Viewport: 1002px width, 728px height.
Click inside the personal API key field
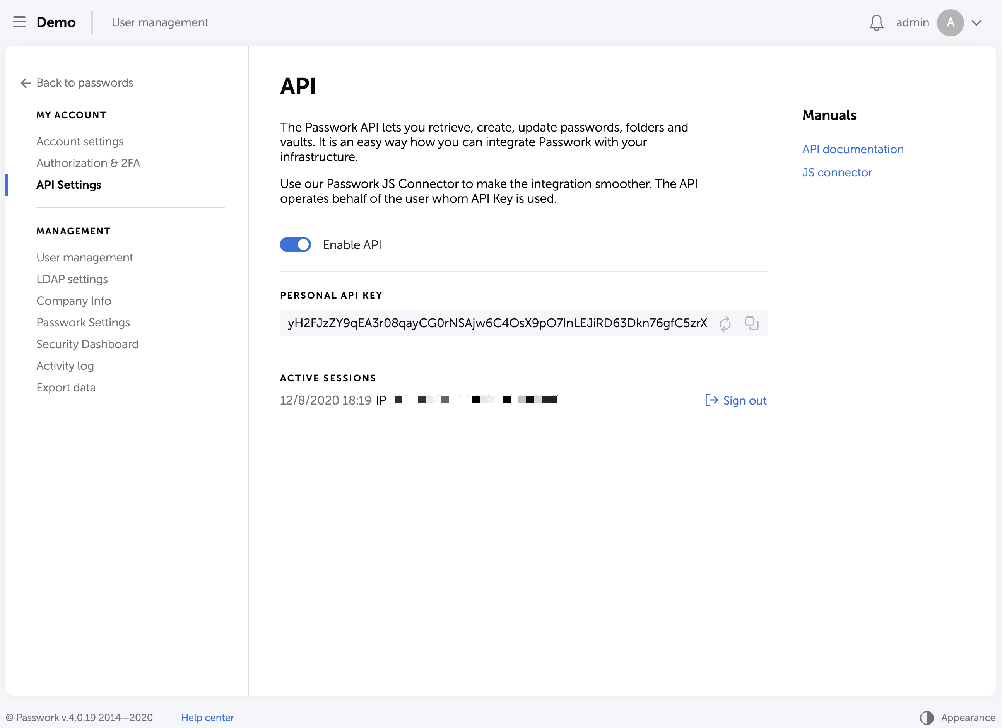pyautogui.click(x=497, y=323)
